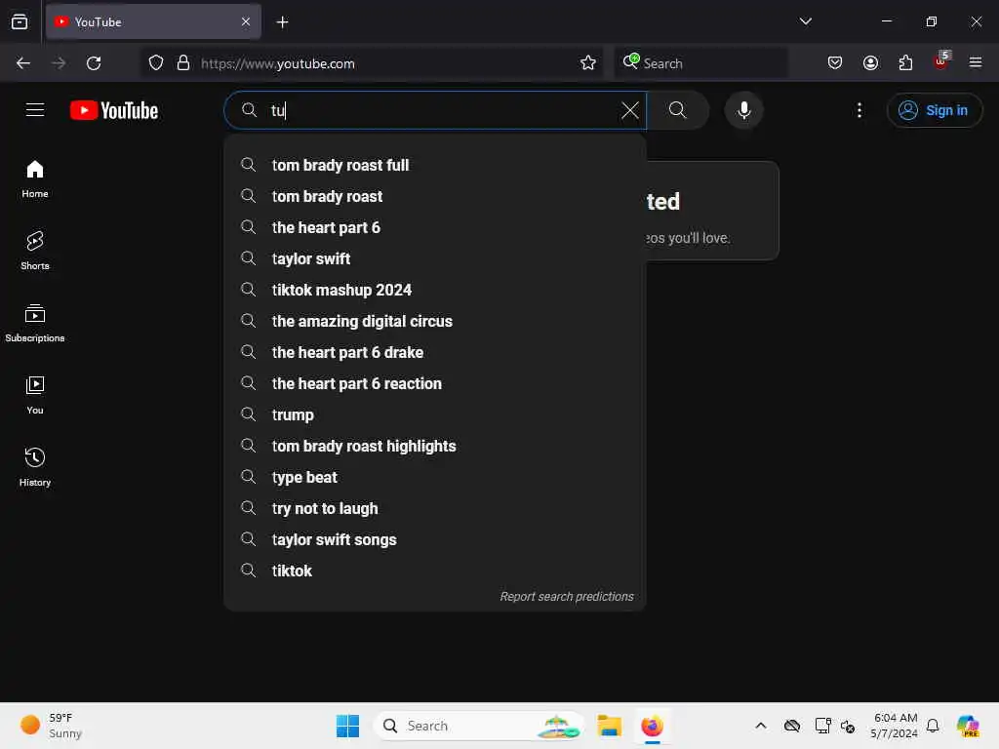Image resolution: width=999 pixels, height=749 pixels.
Task: Expand the list all tabs dropdown
Action: pos(805,21)
